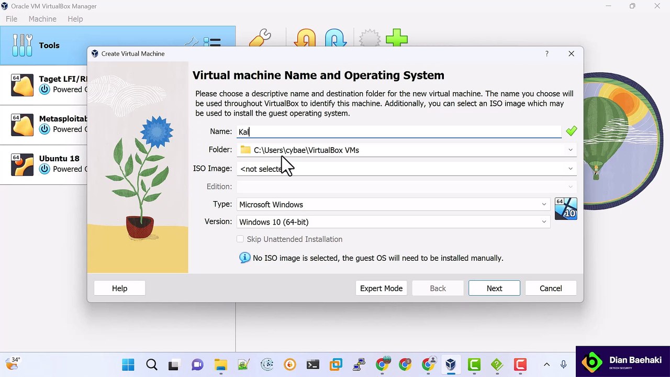Click the microphone icon in the system tray
Screen dimensions: 670x377
[563, 364]
